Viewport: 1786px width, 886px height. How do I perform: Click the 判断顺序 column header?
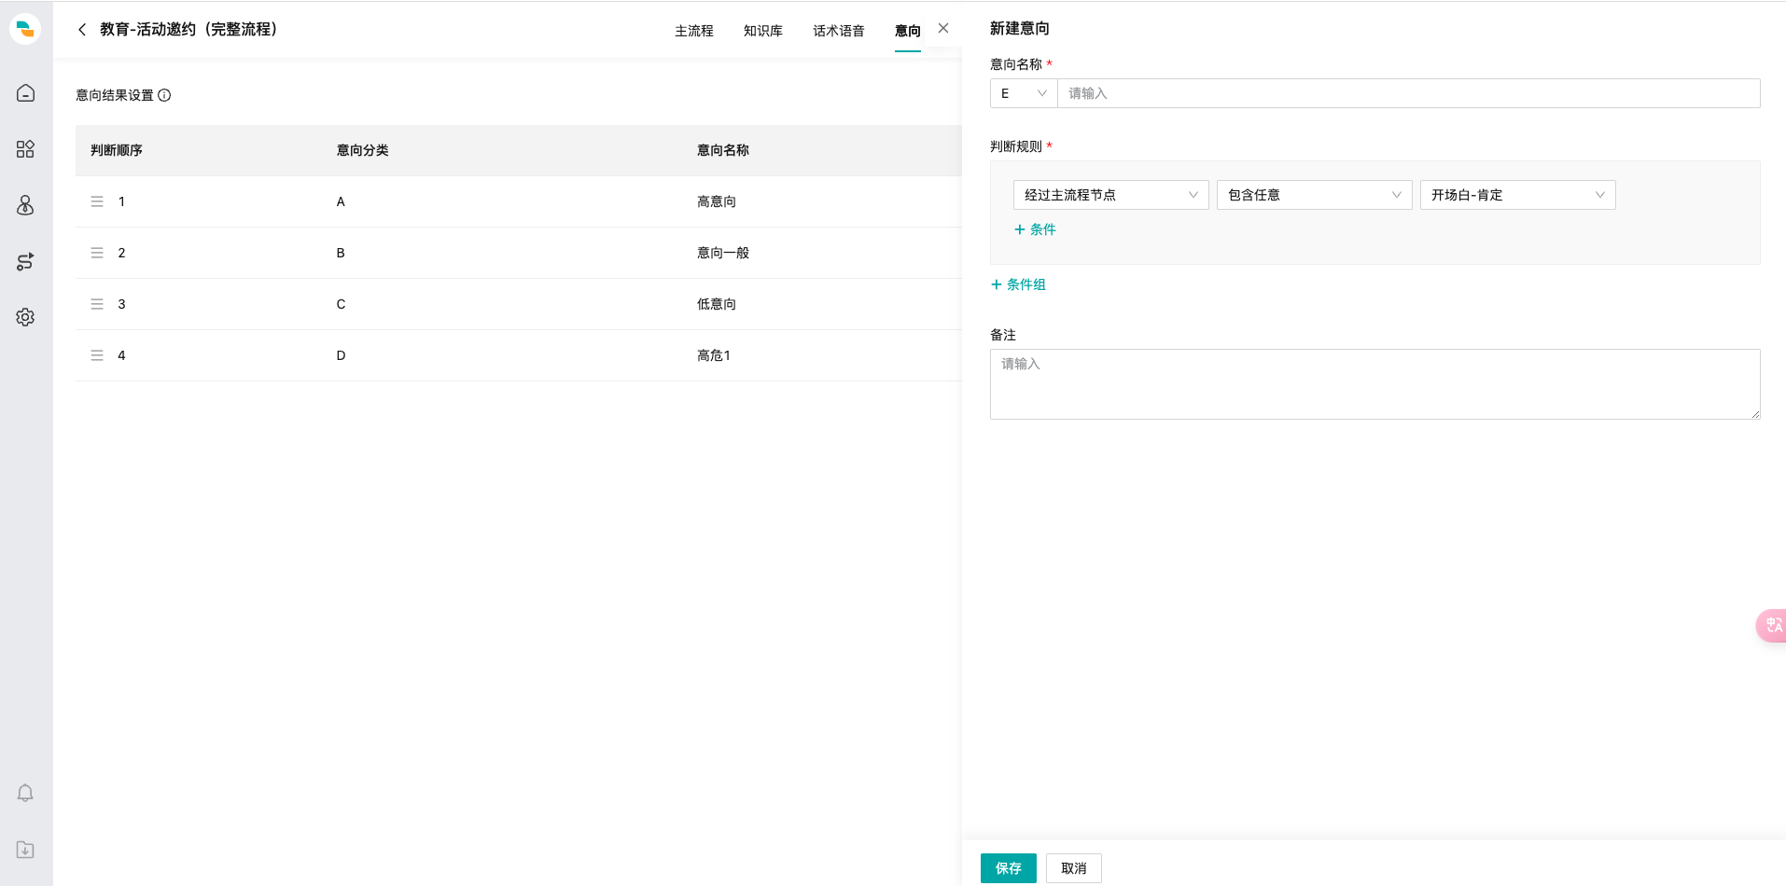click(117, 150)
